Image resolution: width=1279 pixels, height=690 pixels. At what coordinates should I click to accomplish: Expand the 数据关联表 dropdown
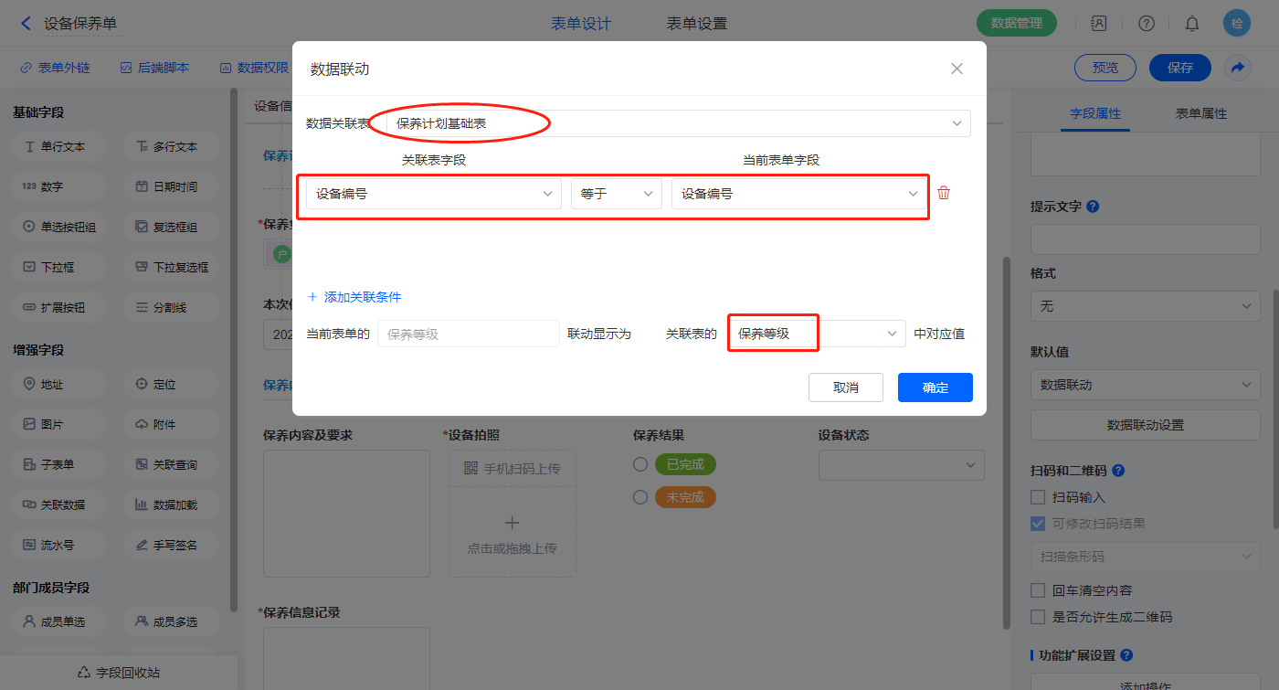(x=678, y=123)
